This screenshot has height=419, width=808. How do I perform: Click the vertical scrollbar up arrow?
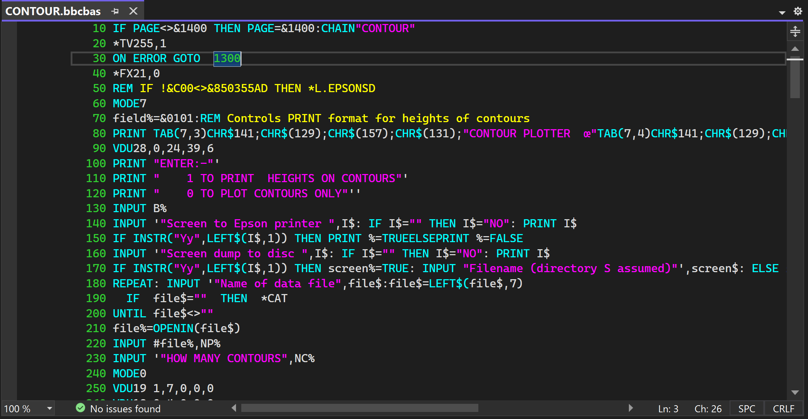tap(795, 49)
